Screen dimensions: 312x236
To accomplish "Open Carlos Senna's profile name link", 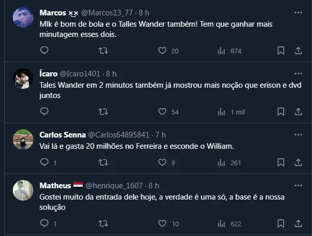I will 62,134.
